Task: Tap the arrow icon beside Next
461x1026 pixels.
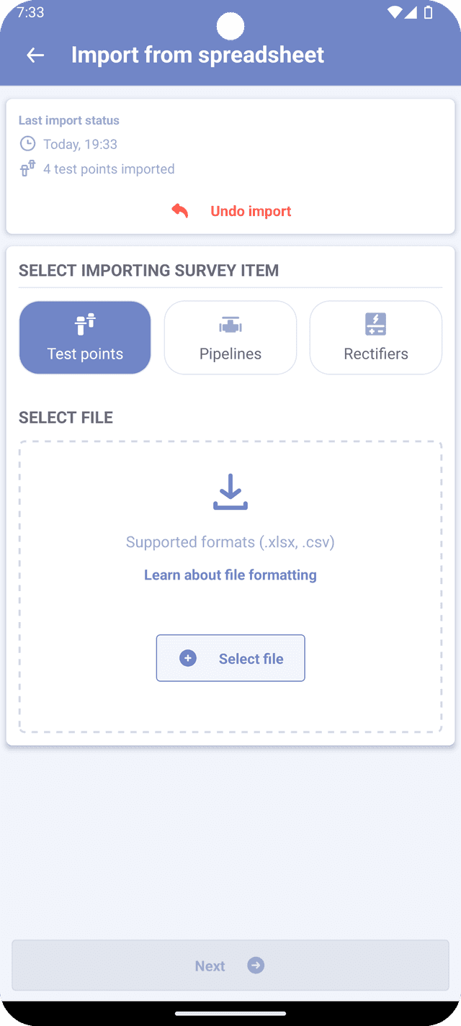Action: (256, 966)
